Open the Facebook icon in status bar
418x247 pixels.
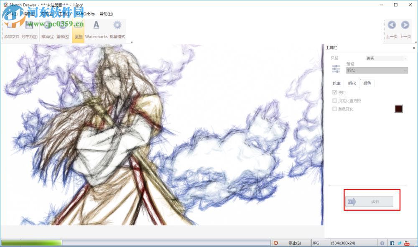(x=392, y=242)
